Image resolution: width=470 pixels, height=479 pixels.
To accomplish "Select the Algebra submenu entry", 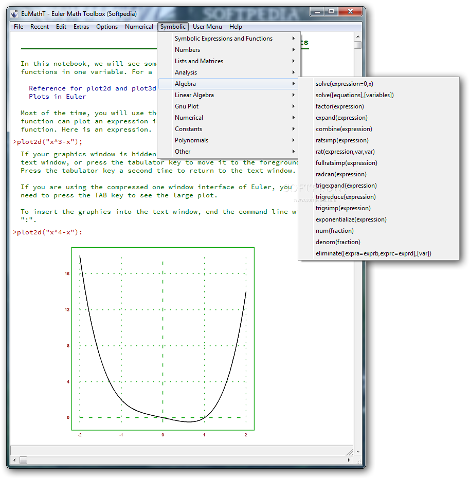I will [x=229, y=84].
